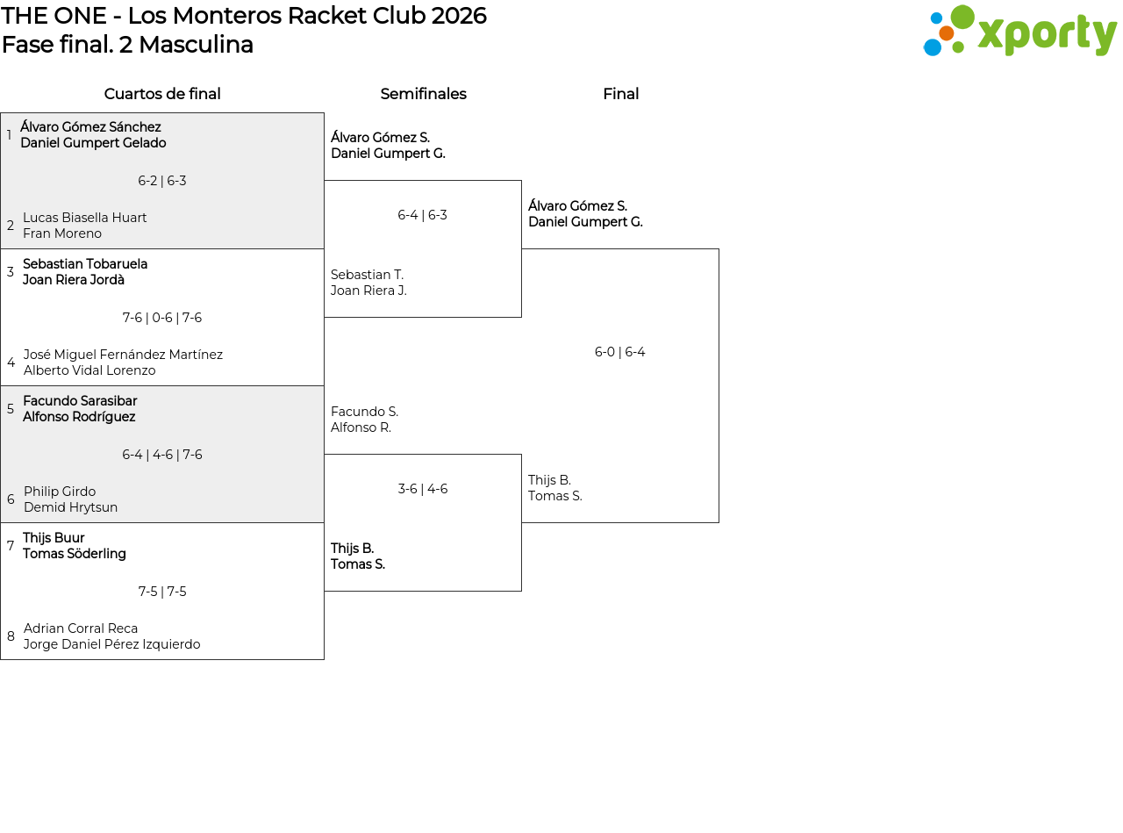This screenshot has width=1123, height=833.
Task: Click pair Adrian Corral Reca
Action: point(111,636)
